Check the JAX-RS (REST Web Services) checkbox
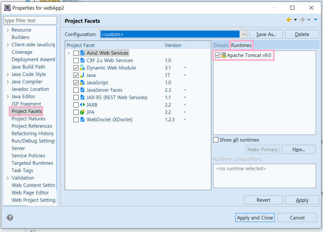Image resolution: width=323 pixels, height=232 pixels. point(76,97)
